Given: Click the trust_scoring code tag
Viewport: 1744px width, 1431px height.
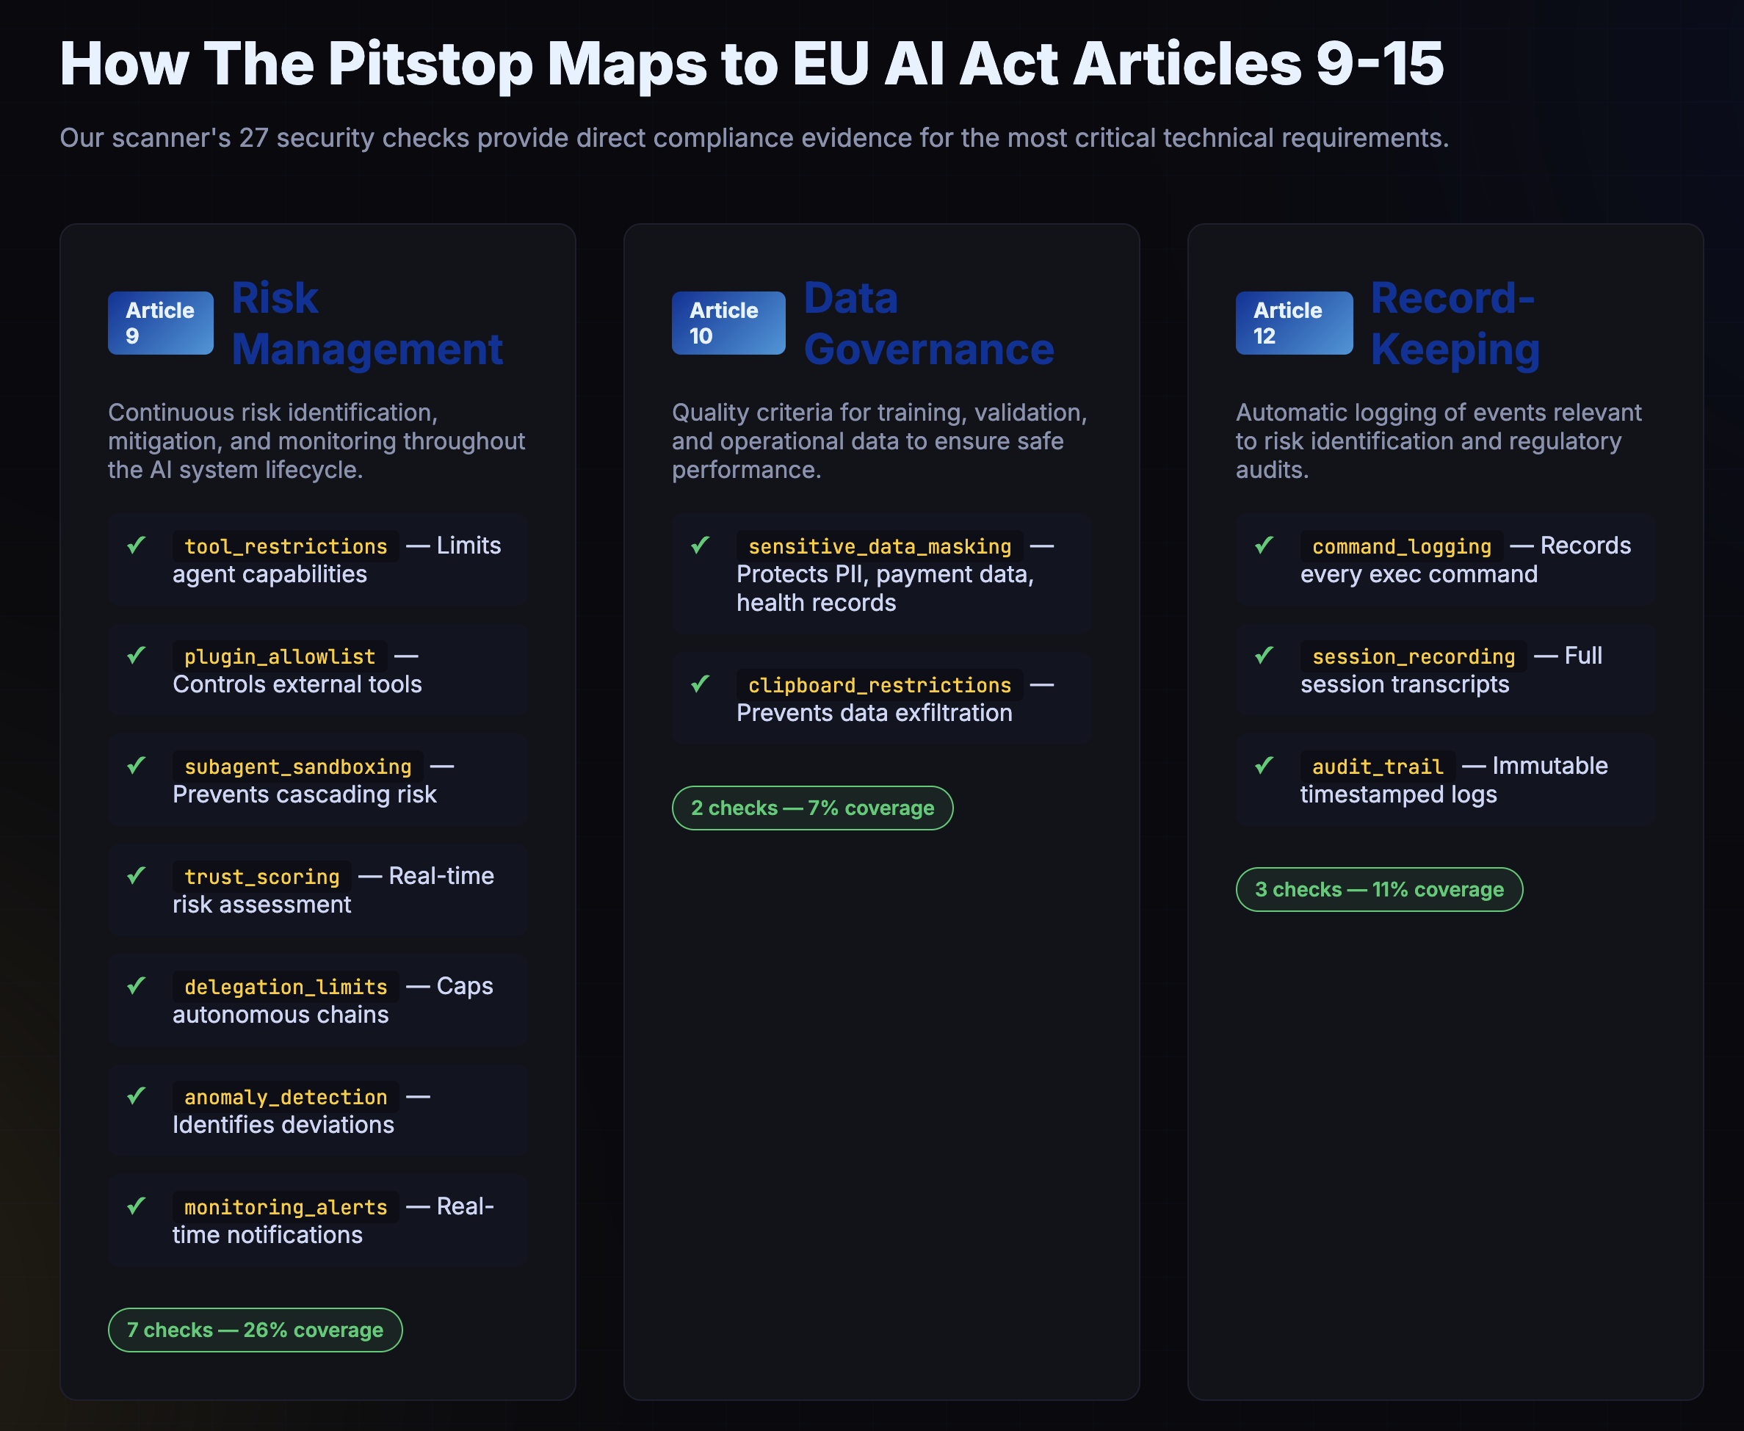Looking at the screenshot, I should [261, 877].
